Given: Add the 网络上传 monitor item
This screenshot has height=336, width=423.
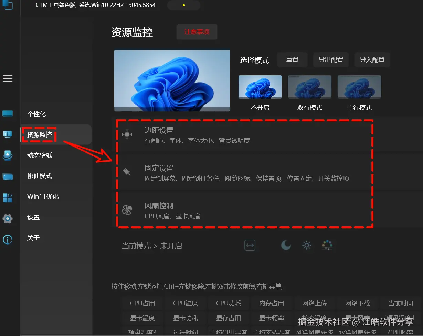Looking at the screenshot, I should 315,303.
